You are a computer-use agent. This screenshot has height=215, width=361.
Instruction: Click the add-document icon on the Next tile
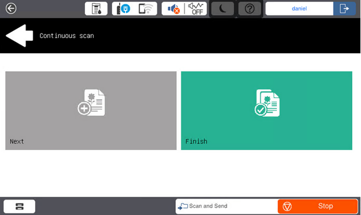91,103
